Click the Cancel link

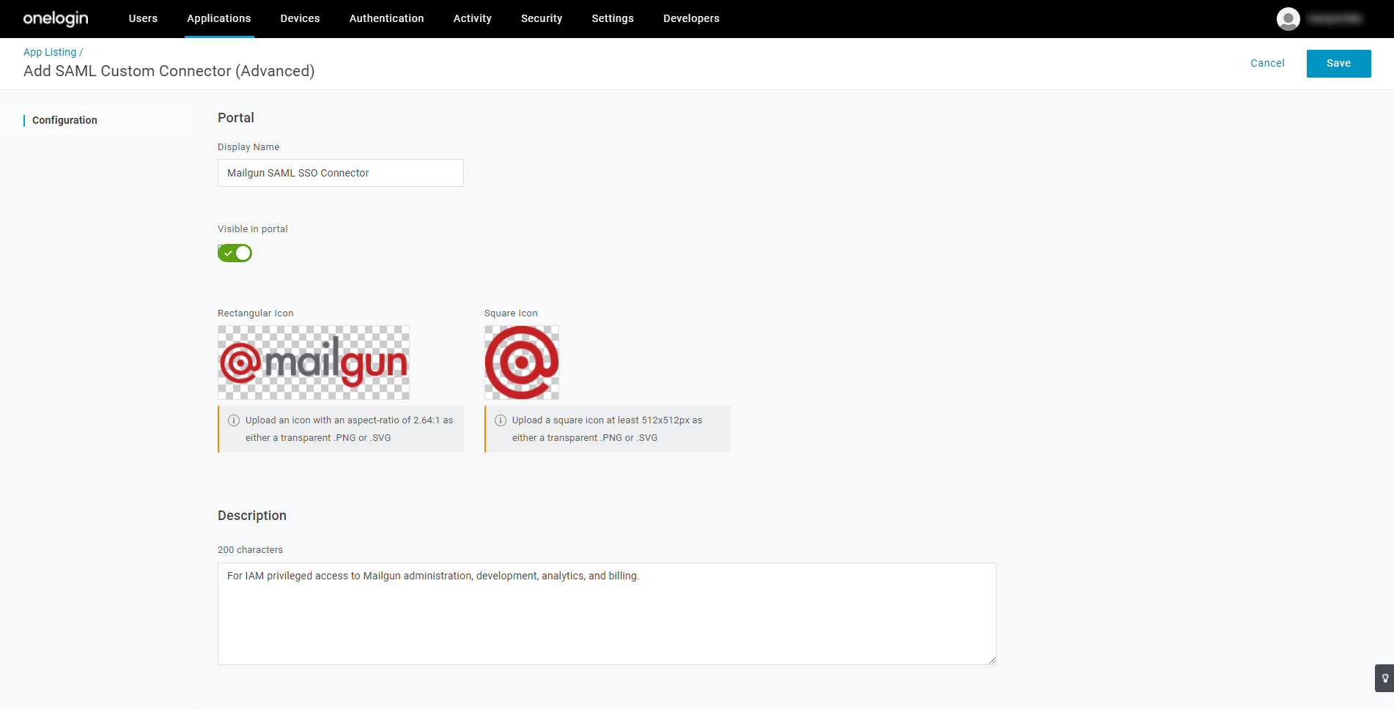1267,64
